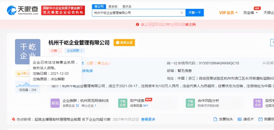Open the hot news headline about 雪梨林珊珊
This screenshot has height=130, width=274.
(x=73, y=119)
